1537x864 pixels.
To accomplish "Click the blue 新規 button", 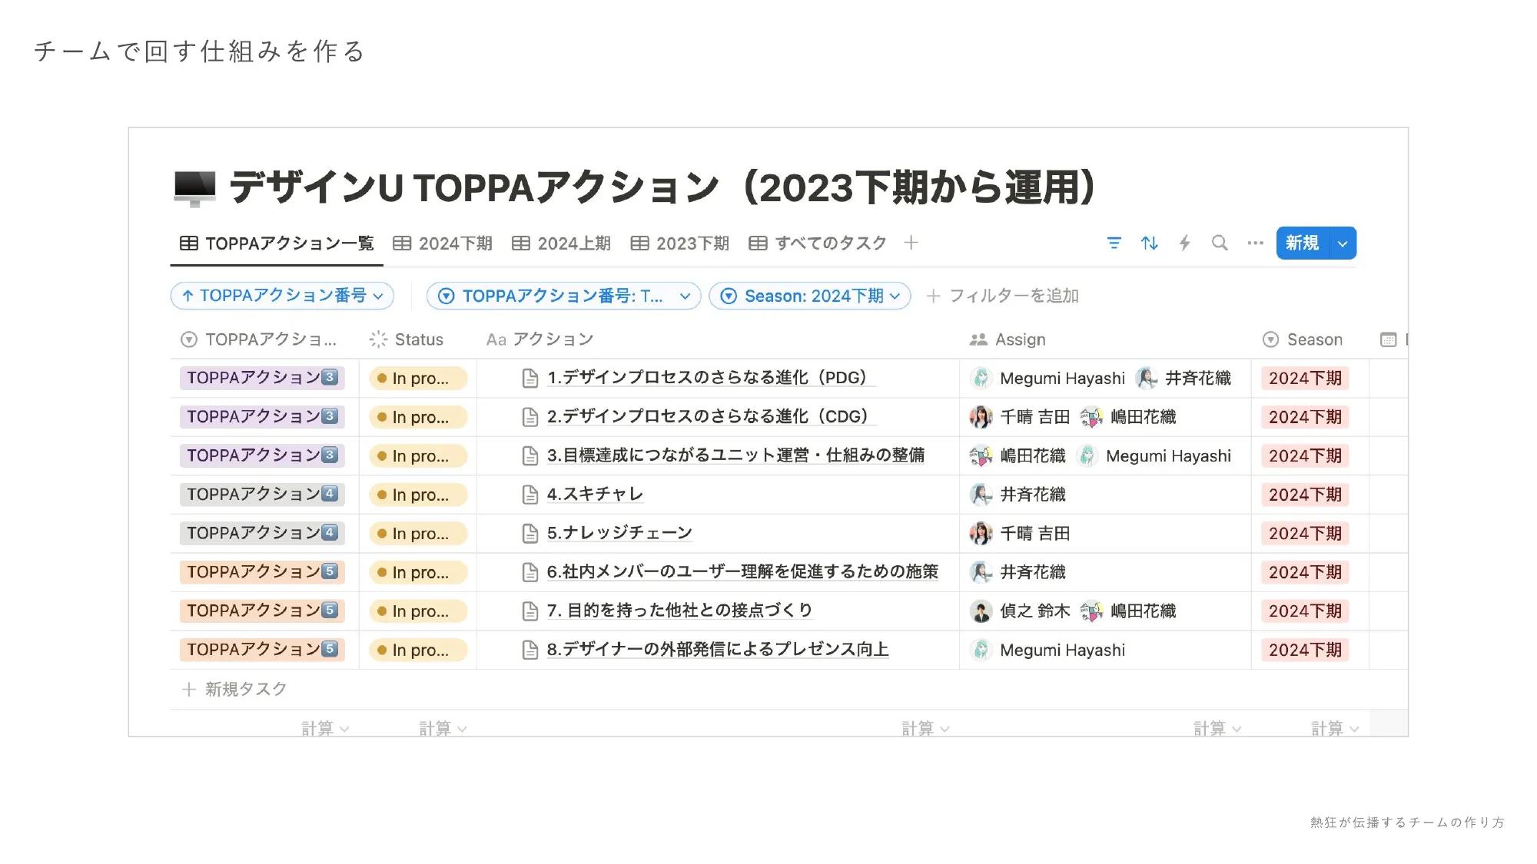I will click(x=1302, y=243).
